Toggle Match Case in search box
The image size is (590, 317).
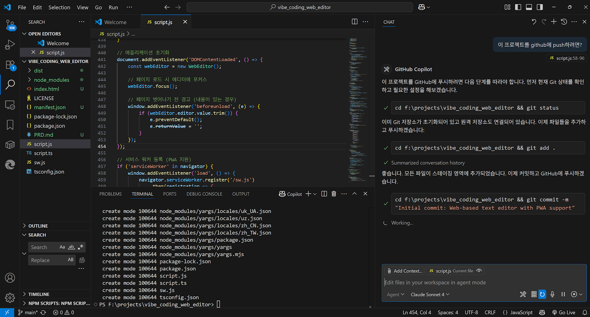(x=62, y=247)
